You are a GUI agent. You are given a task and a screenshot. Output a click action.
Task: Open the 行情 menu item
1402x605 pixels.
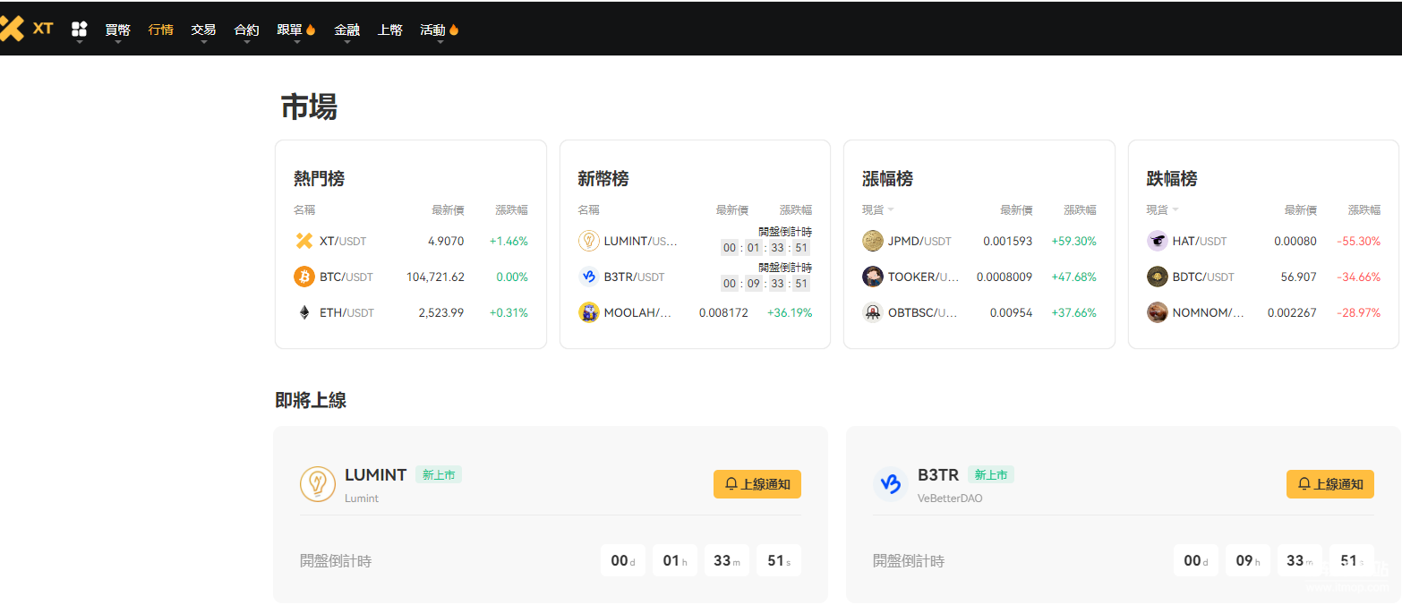(160, 30)
